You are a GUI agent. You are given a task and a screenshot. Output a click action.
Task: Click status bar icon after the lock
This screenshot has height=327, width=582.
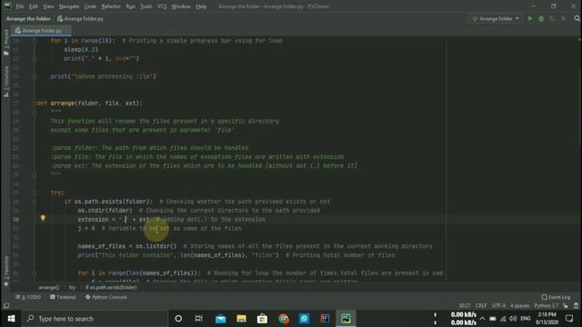[x=576, y=306]
